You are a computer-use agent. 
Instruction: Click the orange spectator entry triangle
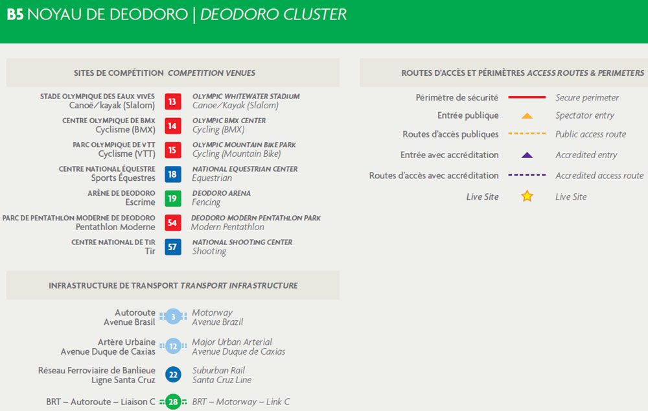[527, 116]
